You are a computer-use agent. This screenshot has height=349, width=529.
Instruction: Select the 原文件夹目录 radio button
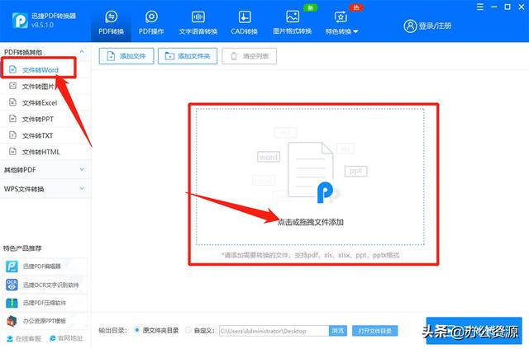pyautogui.click(x=136, y=330)
